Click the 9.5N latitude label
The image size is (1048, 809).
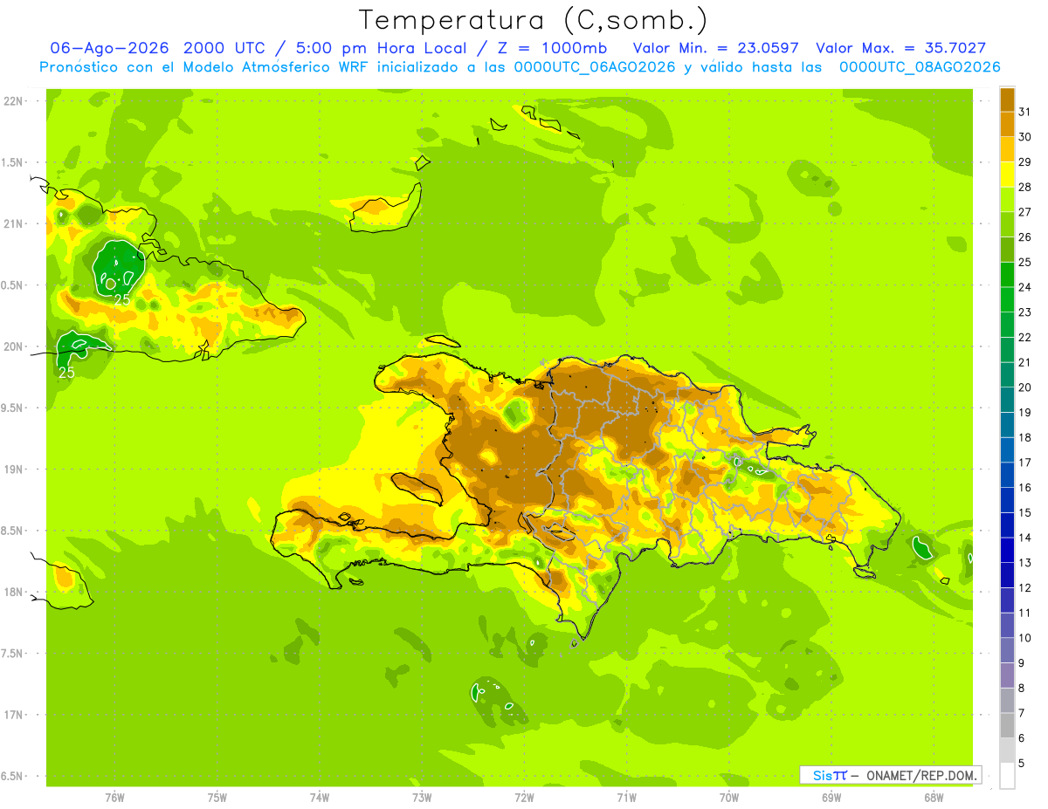coord(13,408)
